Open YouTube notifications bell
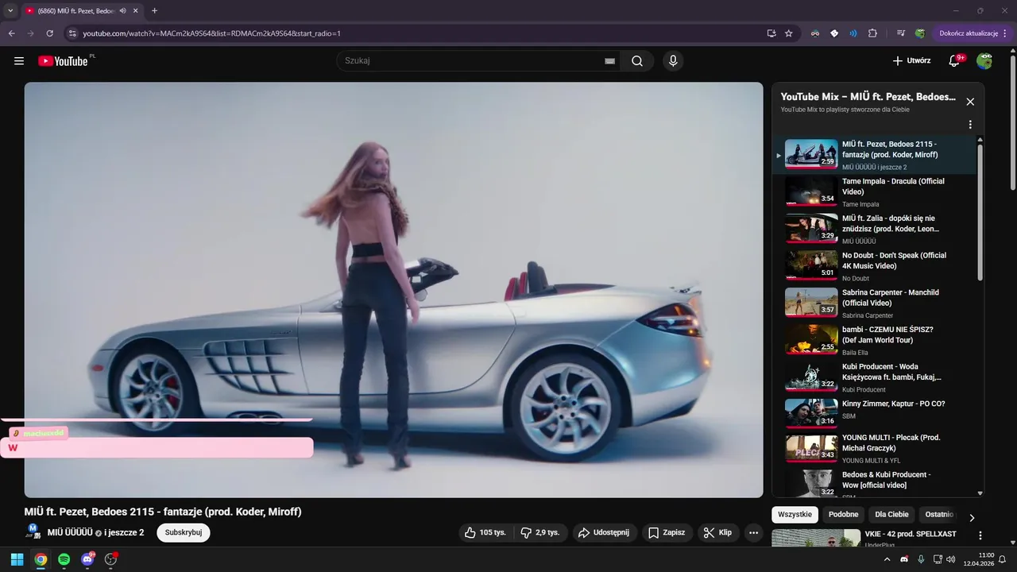Screen dimensions: 1017x572 [x=954, y=61]
